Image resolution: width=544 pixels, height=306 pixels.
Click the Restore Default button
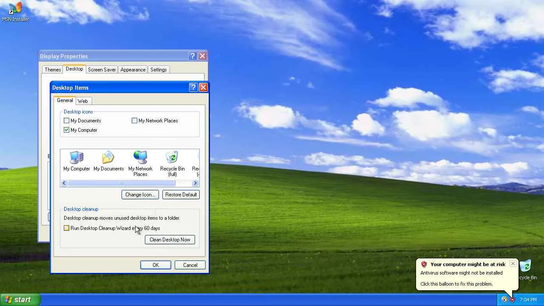tap(181, 195)
